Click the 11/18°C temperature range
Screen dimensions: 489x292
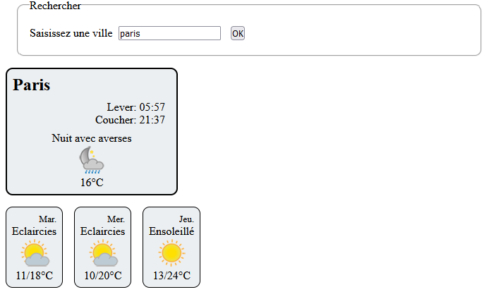click(x=35, y=276)
